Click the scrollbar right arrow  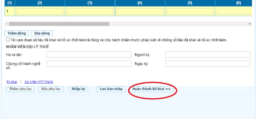pos(250,24)
